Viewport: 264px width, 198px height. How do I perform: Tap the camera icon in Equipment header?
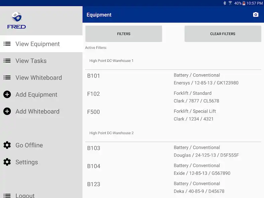[x=256, y=15]
